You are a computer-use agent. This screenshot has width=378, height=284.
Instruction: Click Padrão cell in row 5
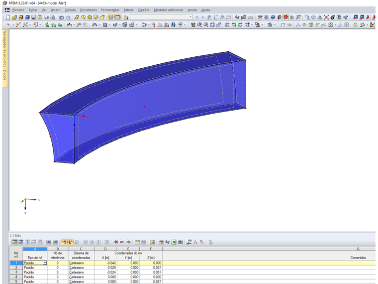click(35, 282)
